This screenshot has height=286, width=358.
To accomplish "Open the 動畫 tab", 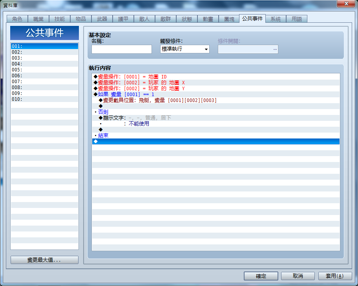I will 208,19.
